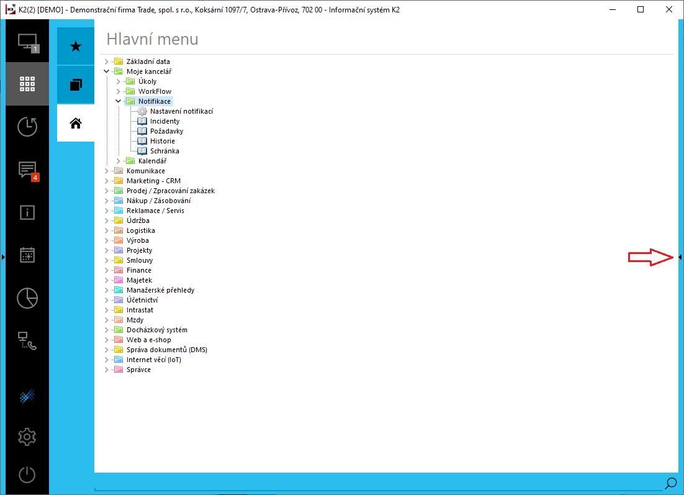
Task: Open the computer telephony sidebar icon
Action: [x=27, y=341]
